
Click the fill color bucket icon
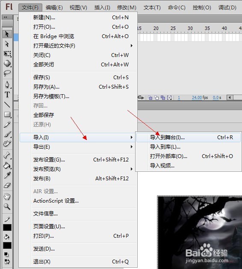(x=7, y=237)
